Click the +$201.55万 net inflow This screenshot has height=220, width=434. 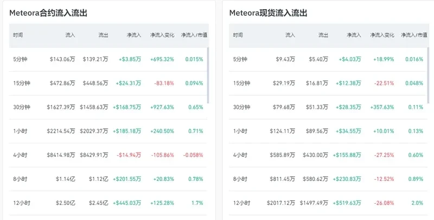pyautogui.click(x=127, y=179)
